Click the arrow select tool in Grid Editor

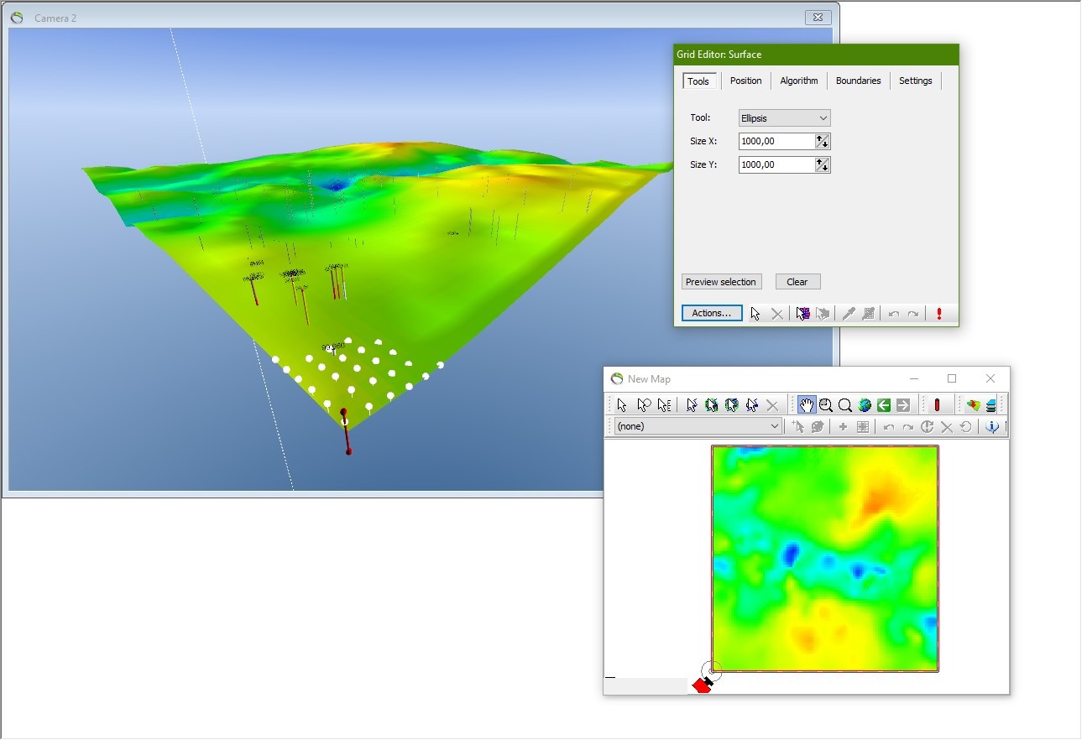755,313
